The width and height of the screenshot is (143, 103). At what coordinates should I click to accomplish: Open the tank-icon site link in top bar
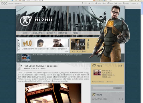(110, 3)
